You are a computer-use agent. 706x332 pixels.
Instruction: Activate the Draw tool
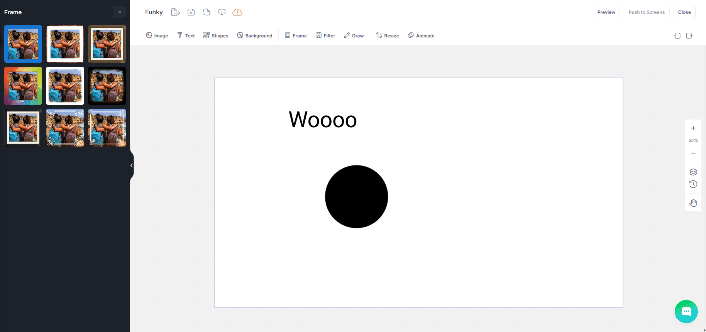click(354, 35)
